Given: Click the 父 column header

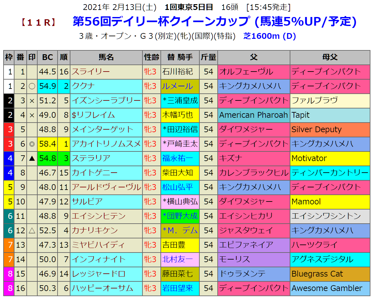Looking at the screenshot, I should click(x=253, y=57).
